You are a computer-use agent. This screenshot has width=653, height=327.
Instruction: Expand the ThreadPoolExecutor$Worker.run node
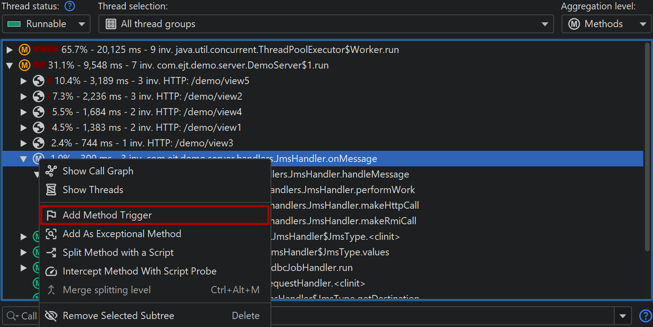(x=10, y=50)
